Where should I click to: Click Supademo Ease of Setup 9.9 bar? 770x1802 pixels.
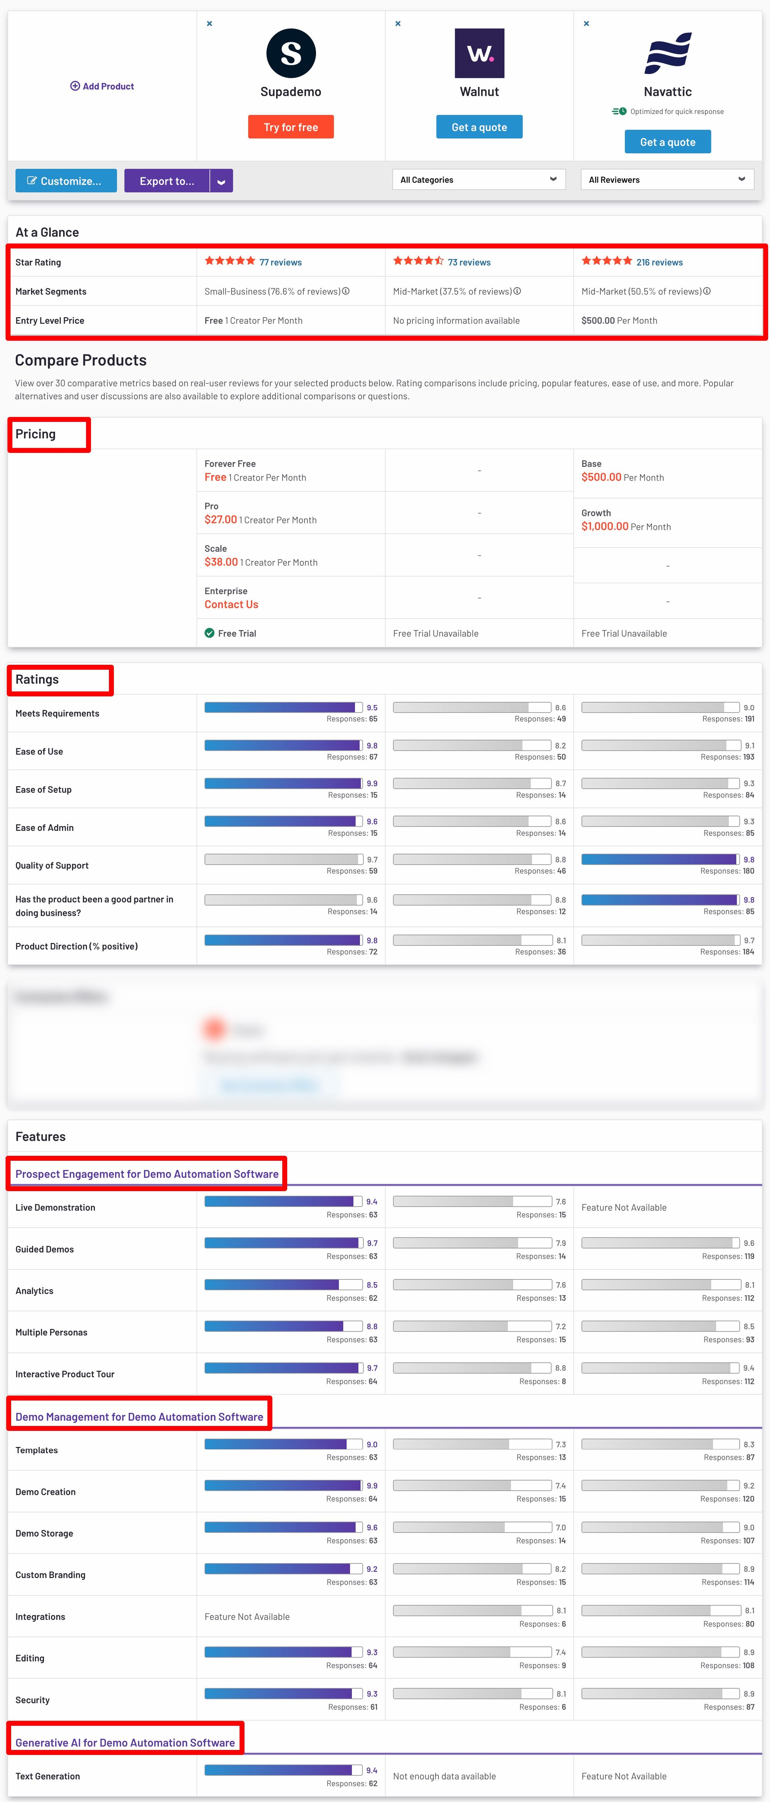(284, 783)
